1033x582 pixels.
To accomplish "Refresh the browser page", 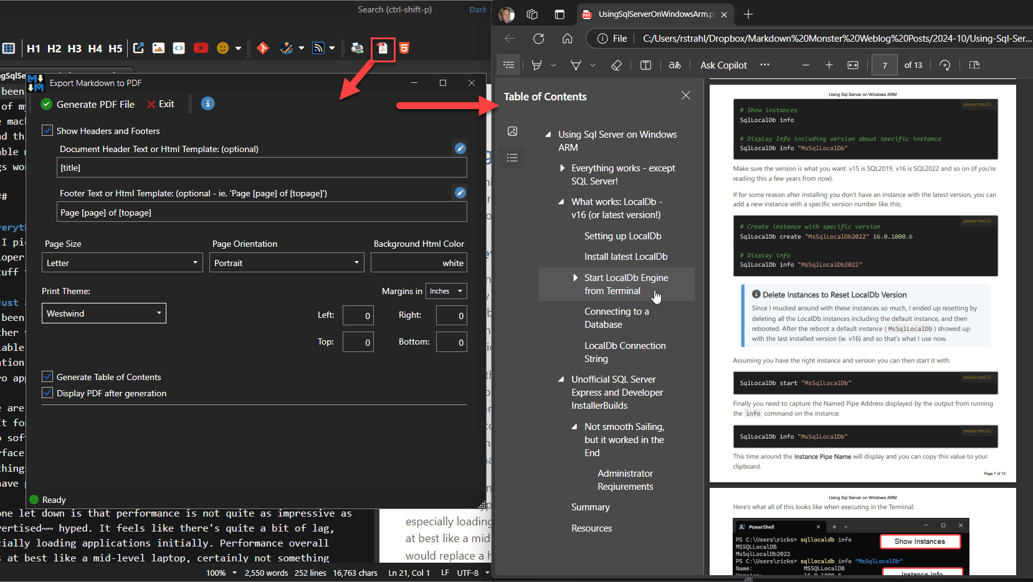I will pyautogui.click(x=539, y=39).
